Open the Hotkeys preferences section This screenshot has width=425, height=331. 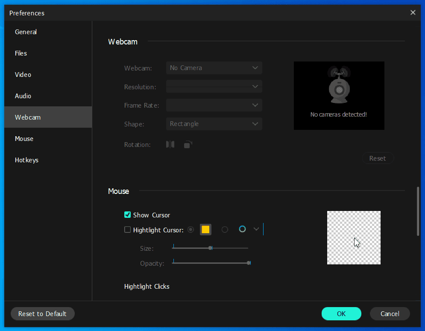pos(48,160)
